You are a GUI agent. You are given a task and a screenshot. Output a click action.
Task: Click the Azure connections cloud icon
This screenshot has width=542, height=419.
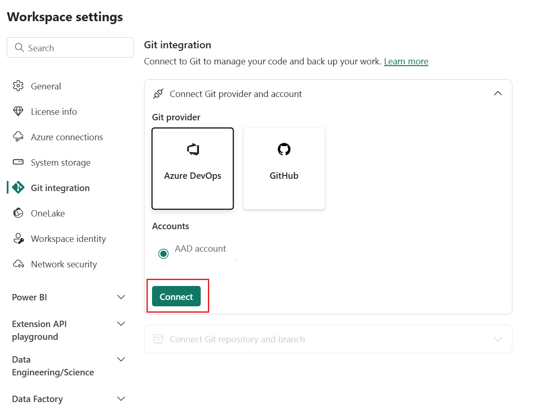[x=18, y=137]
